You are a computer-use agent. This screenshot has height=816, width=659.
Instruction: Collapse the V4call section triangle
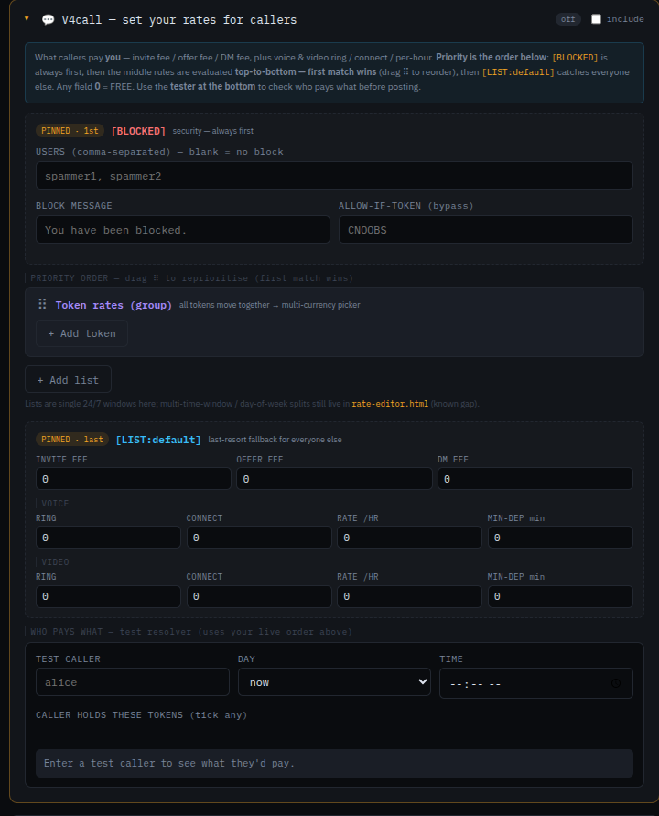(27, 18)
